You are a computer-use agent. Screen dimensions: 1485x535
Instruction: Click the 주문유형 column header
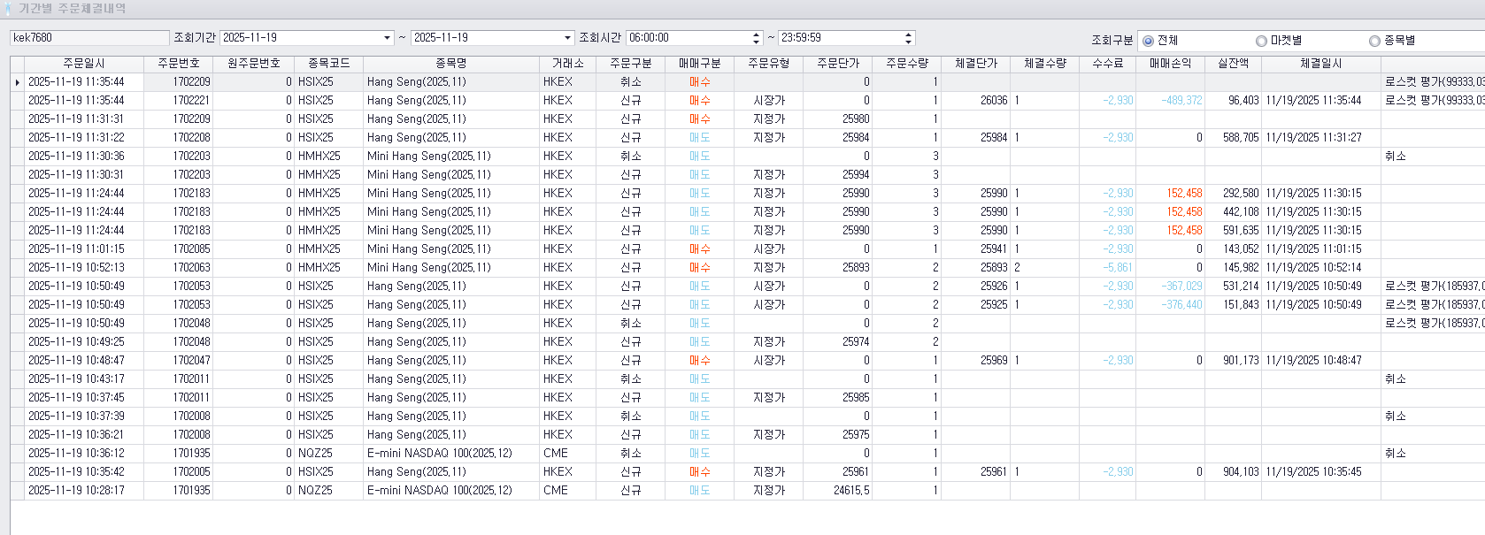(769, 64)
